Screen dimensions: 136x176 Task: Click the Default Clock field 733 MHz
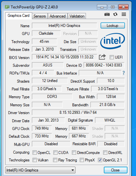(x=42, y=136)
